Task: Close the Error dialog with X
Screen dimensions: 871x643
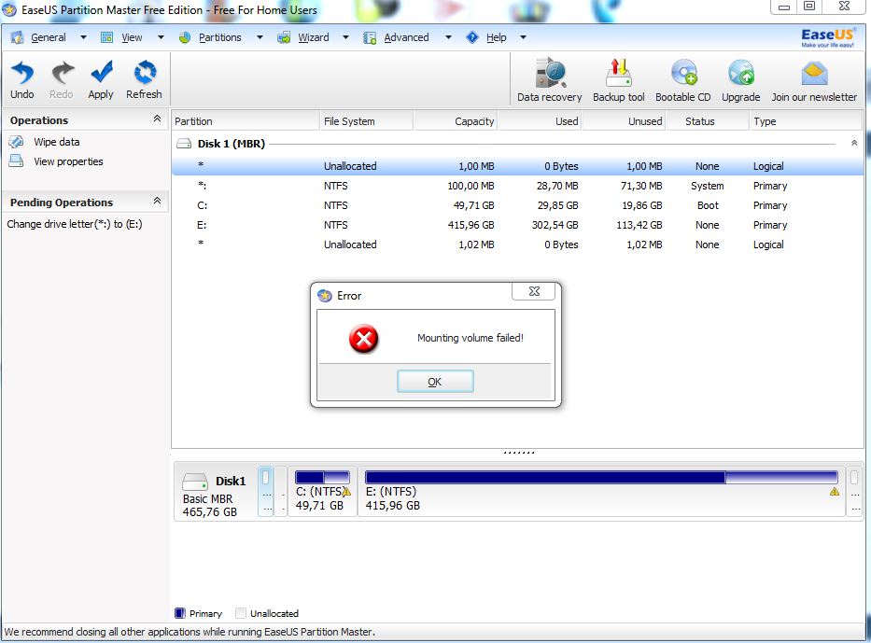Action: (x=534, y=293)
